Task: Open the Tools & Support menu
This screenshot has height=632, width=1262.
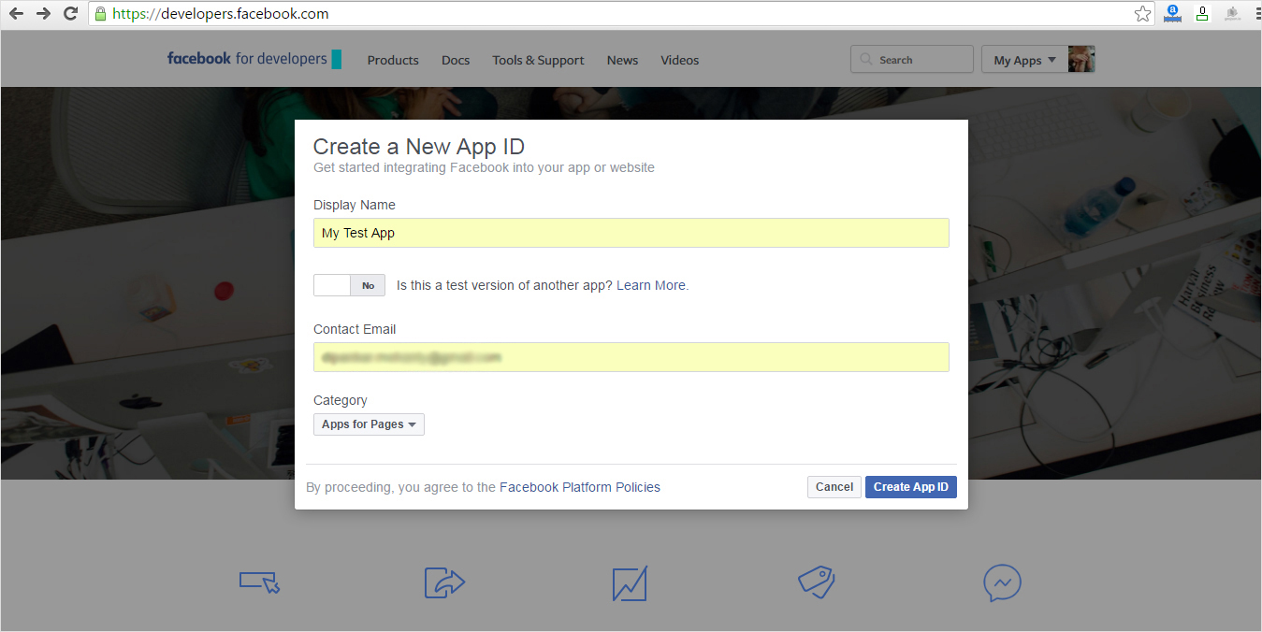Action: (x=538, y=60)
